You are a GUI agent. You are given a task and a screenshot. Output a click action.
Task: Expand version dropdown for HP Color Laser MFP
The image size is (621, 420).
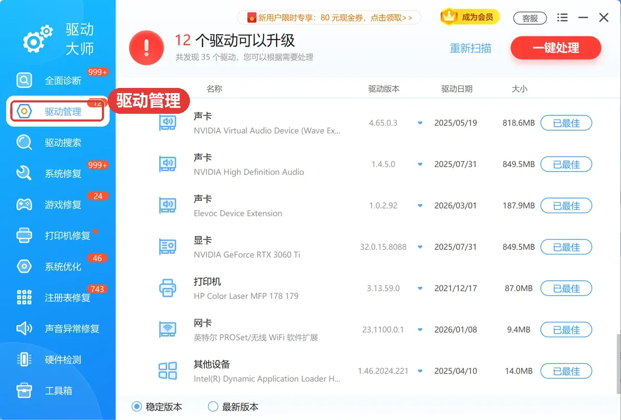click(420, 289)
